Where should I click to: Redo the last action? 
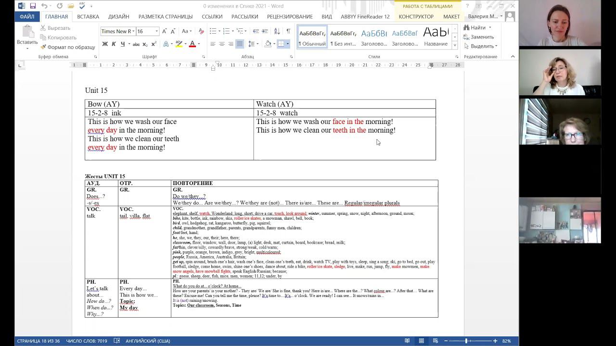(x=60, y=6)
